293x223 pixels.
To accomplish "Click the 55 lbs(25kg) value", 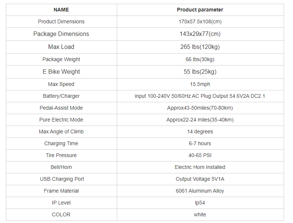I will [200, 71].
